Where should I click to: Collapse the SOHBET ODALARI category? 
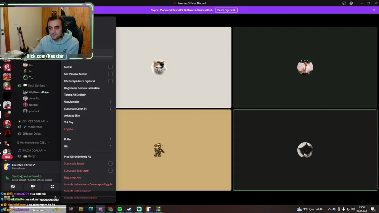33,121
